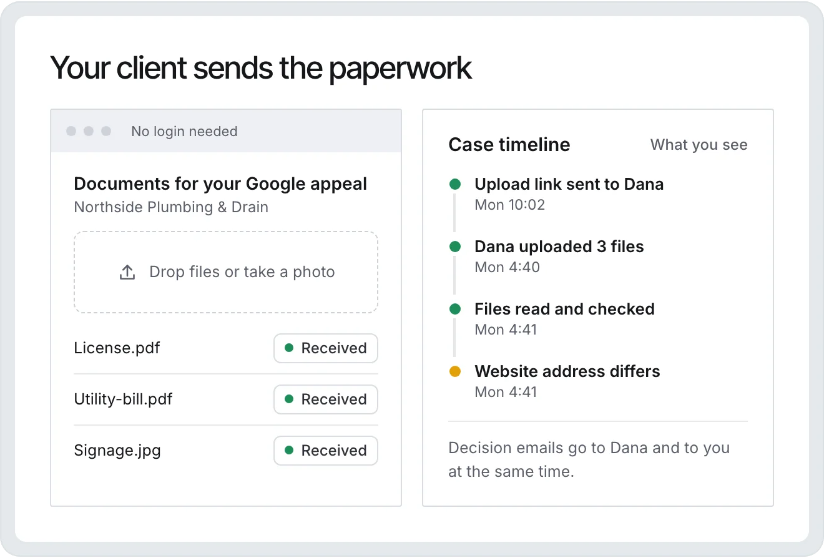Click the 'Case timeline' heading
The width and height of the screenshot is (824, 558).
click(x=509, y=145)
